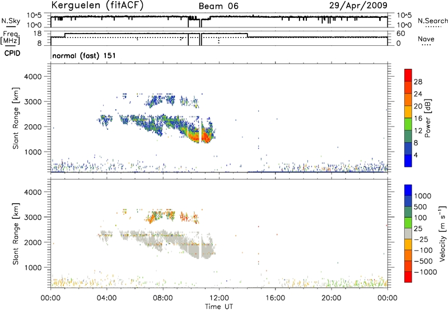
Task: Click the '4000' tick in power panel
Action: click(x=32, y=77)
